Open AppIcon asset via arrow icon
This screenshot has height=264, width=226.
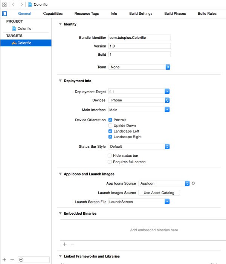[193, 183]
